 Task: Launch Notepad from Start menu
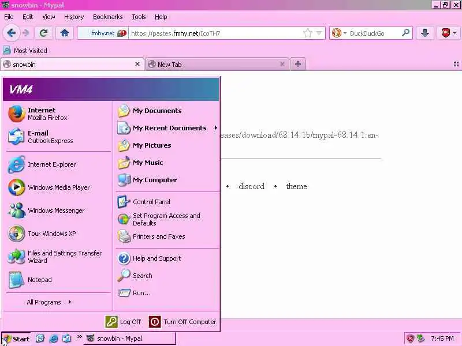coord(58,280)
